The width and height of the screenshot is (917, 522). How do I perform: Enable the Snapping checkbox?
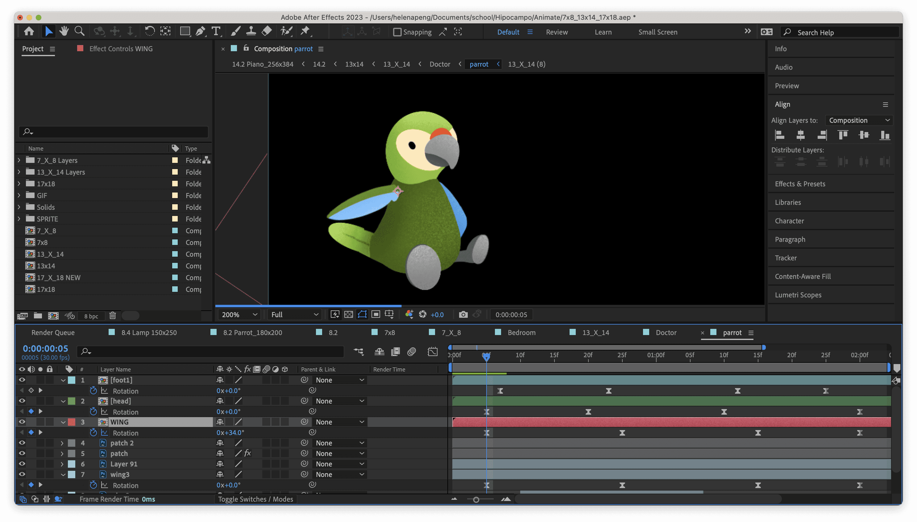(x=397, y=32)
